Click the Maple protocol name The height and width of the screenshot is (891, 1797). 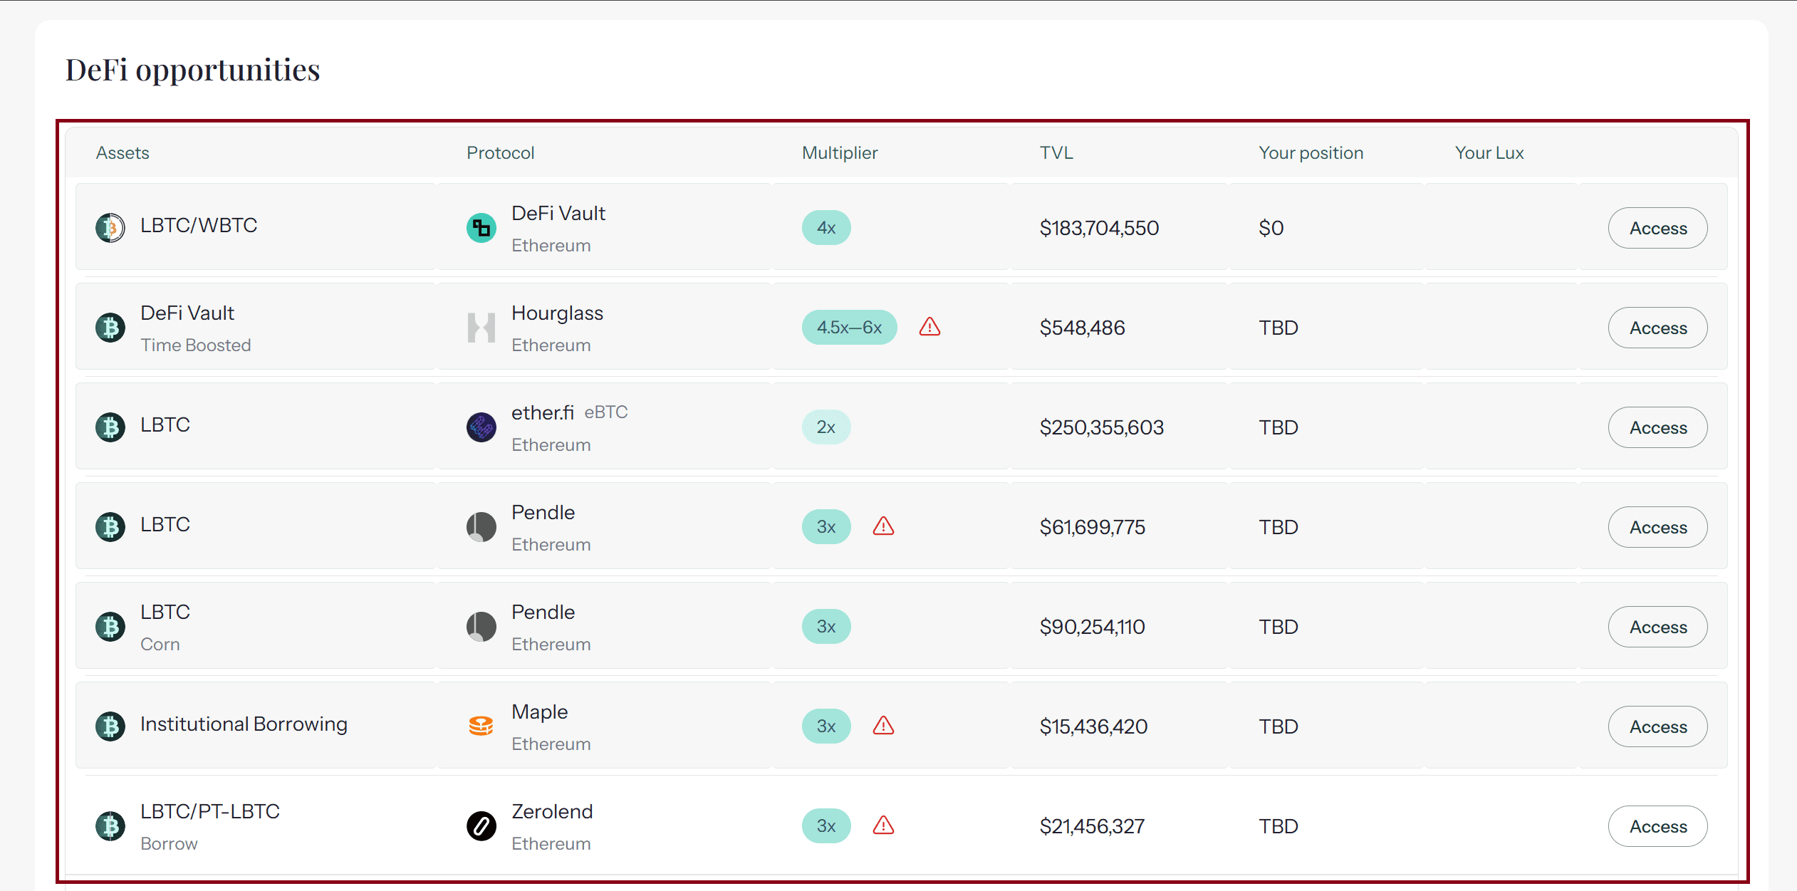tap(540, 712)
